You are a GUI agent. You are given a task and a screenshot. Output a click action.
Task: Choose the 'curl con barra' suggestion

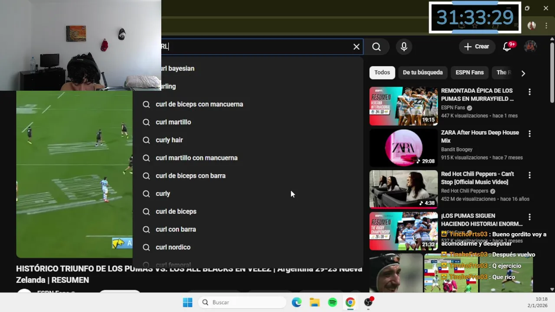coord(247,229)
